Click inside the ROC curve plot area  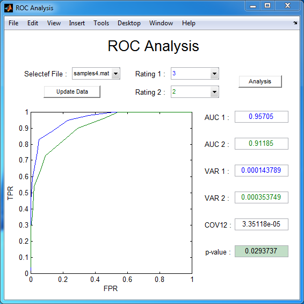coord(111,193)
